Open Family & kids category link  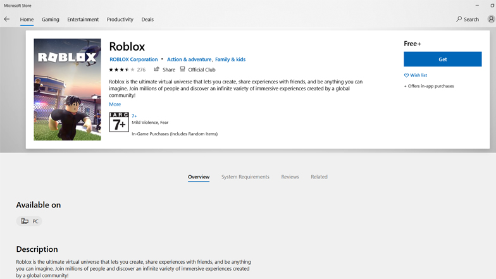(230, 59)
